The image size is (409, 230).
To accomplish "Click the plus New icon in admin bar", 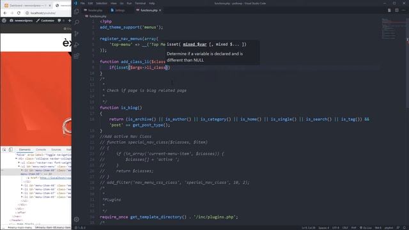I will 70,20.
